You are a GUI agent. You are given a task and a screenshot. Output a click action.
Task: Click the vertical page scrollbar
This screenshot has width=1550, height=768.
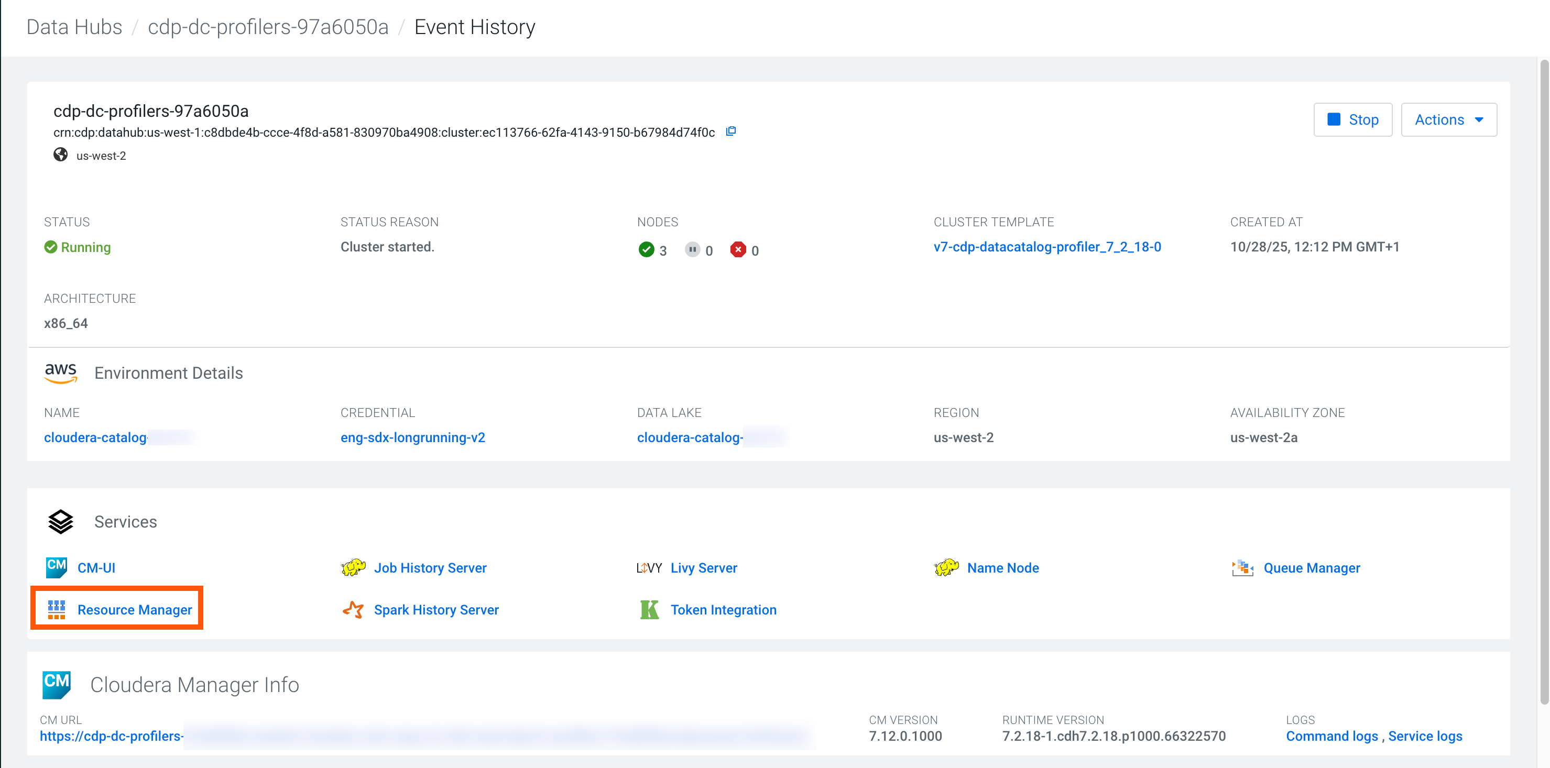pos(1544,382)
